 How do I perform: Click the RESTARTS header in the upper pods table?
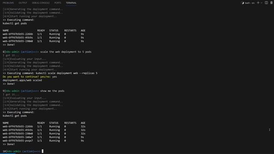click(x=70, y=30)
